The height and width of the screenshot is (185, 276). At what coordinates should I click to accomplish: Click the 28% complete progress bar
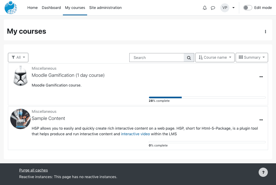point(207,97)
